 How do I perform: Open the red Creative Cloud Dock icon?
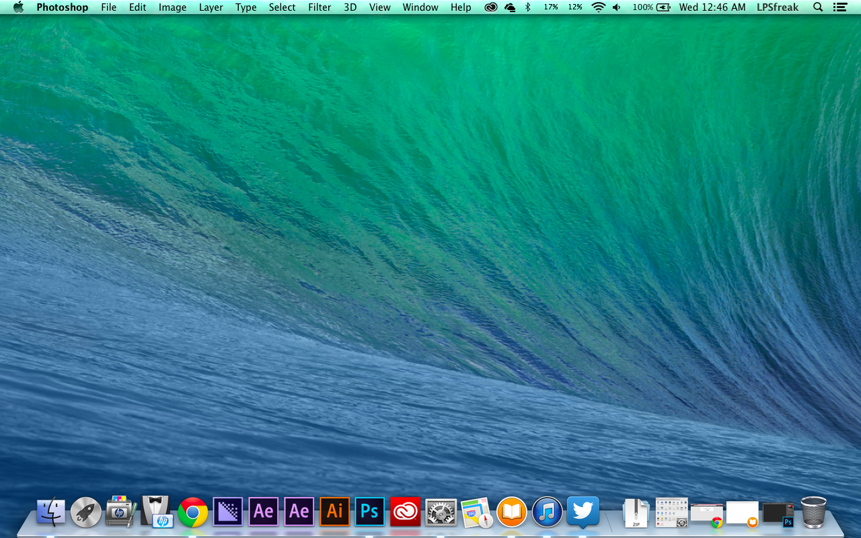[406, 512]
